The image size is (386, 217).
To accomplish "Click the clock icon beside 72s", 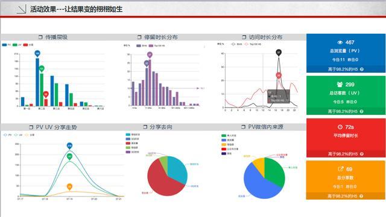I will click(x=340, y=127).
